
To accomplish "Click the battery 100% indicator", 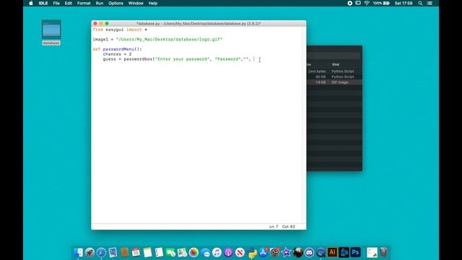I will coord(381,3).
